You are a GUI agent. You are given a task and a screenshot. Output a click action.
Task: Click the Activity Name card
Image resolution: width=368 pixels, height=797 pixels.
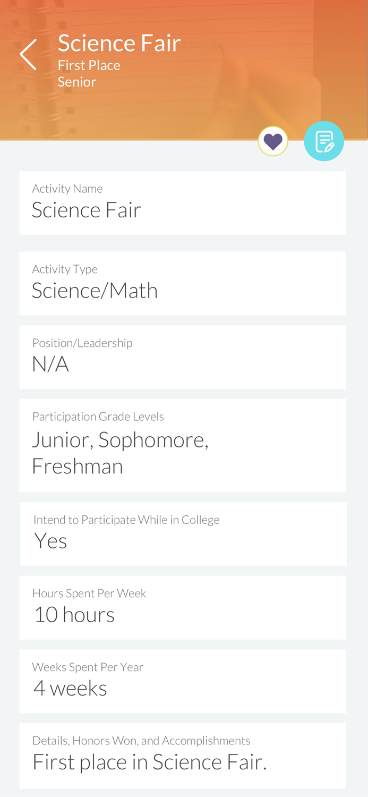[183, 203]
